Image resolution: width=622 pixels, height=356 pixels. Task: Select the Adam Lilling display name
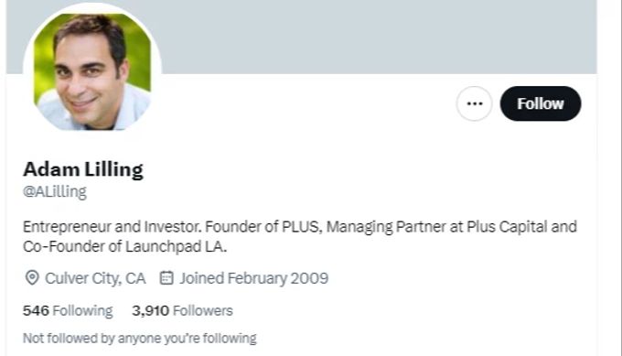83,169
